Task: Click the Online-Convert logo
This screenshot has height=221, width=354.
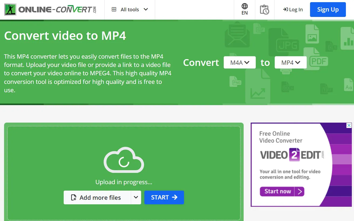Action: (x=50, y=9)
